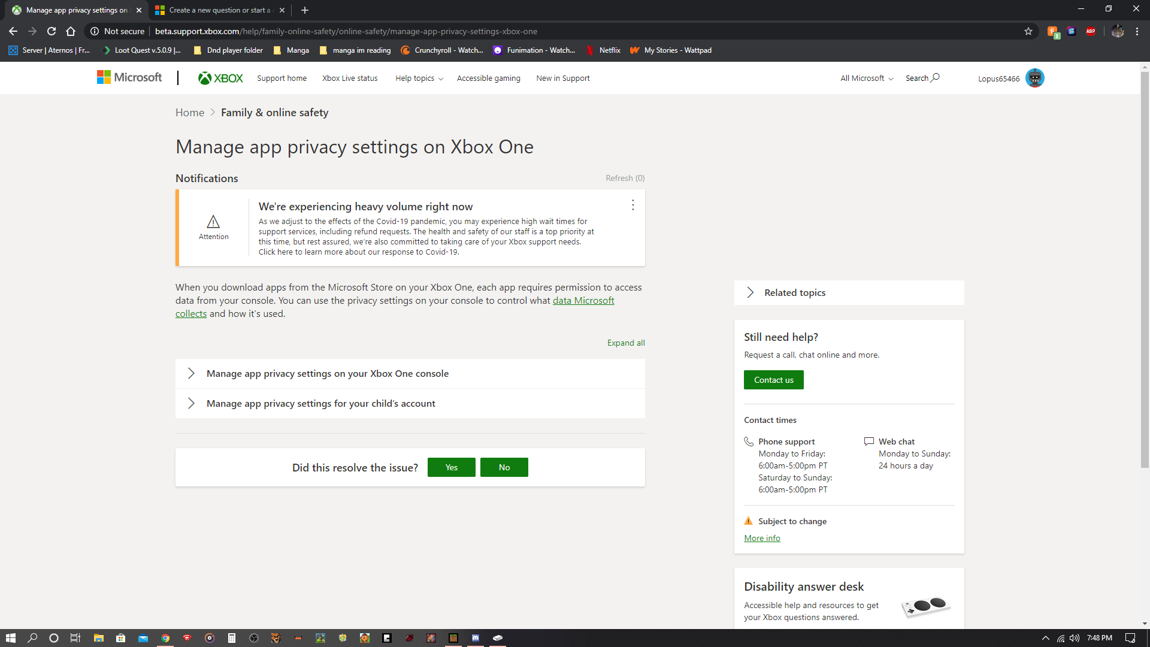Reload the current page
Viewport: 1150px width, 647px height.
pos(52,31)
